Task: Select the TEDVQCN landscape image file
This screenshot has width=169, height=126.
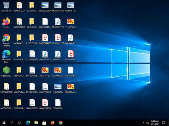Action: pyautogui.click(x=58, y=88)
